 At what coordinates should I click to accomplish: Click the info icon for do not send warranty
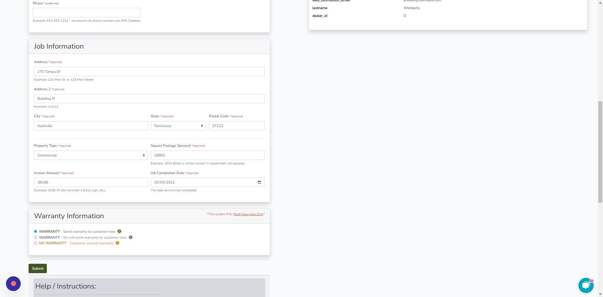[x=131, y=237]
